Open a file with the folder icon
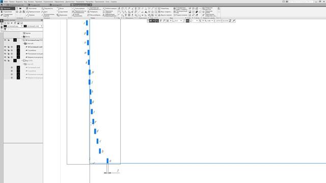Image resolution: width=326 pixels, height=183 pixels. tap(20, 9)
